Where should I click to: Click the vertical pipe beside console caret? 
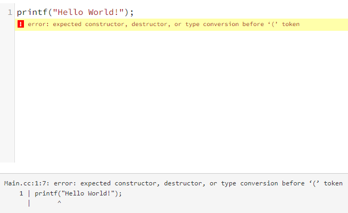(x=29, y=203)
